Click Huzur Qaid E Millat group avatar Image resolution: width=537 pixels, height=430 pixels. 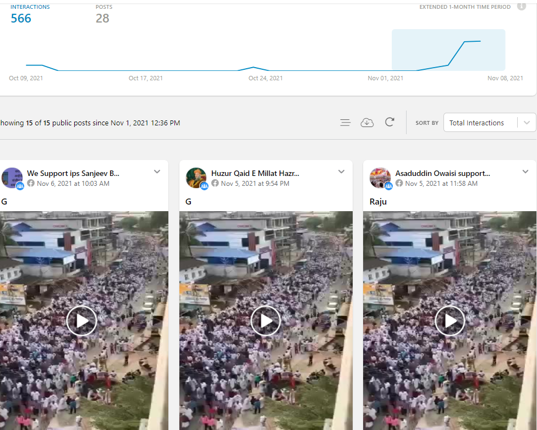click(x=196, y=178)
